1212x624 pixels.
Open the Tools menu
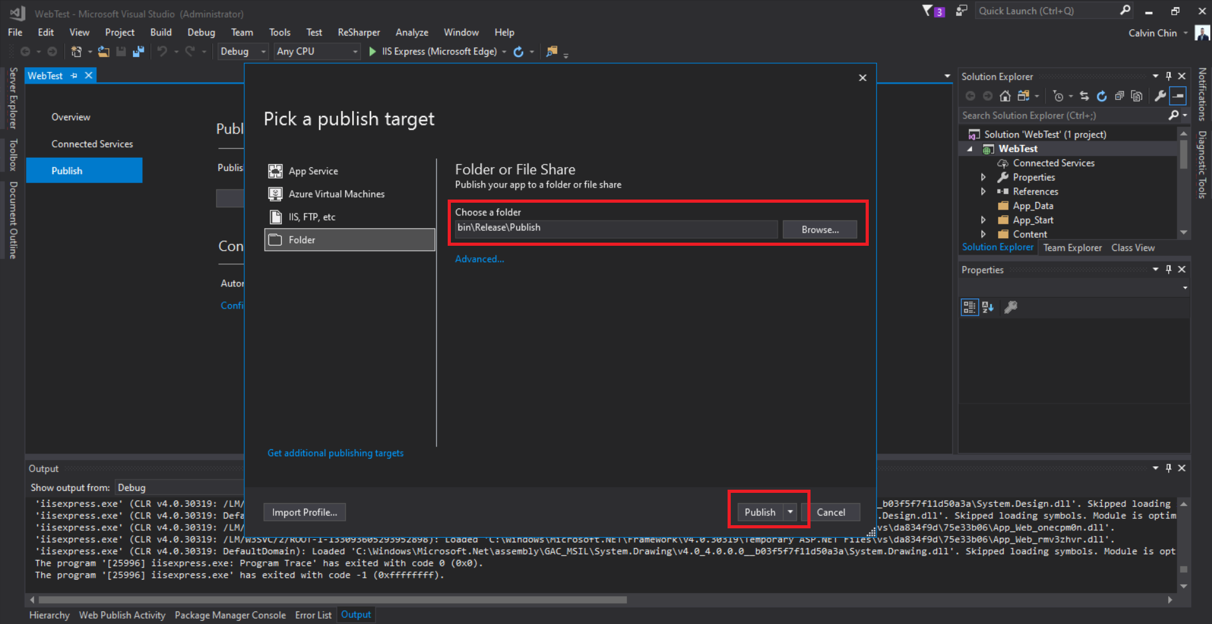click(280, 32)
